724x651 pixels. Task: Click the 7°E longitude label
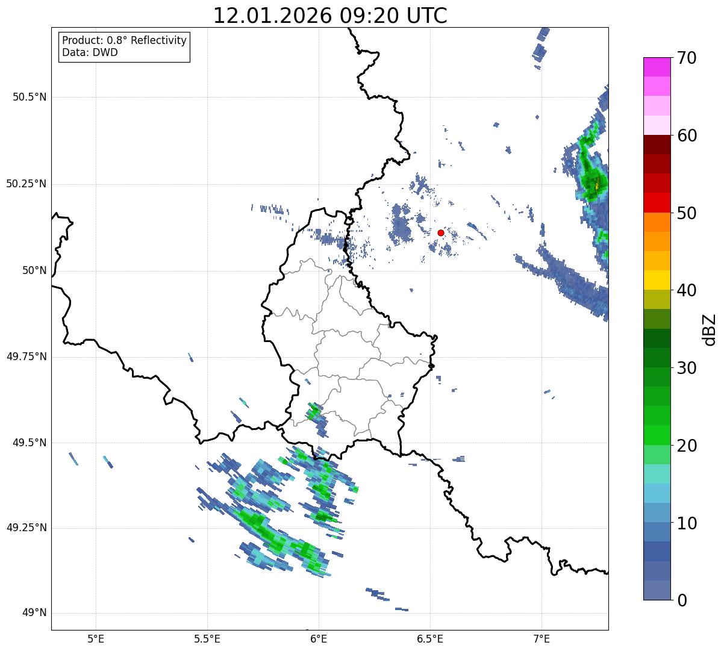pyautogui.click(x=541, y=638)
